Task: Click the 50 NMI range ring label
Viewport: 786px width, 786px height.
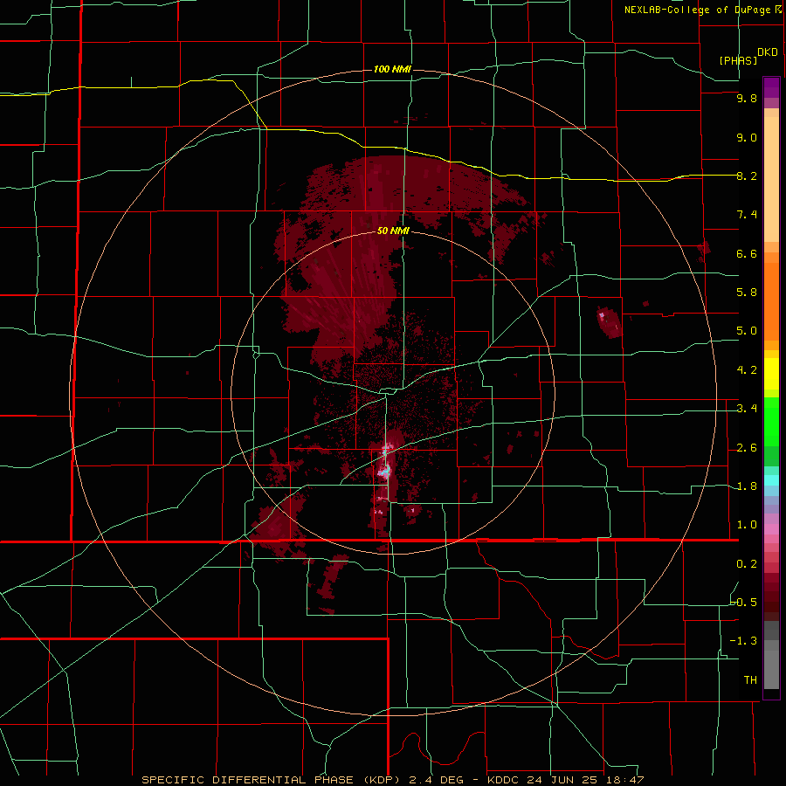Action: 393,231
